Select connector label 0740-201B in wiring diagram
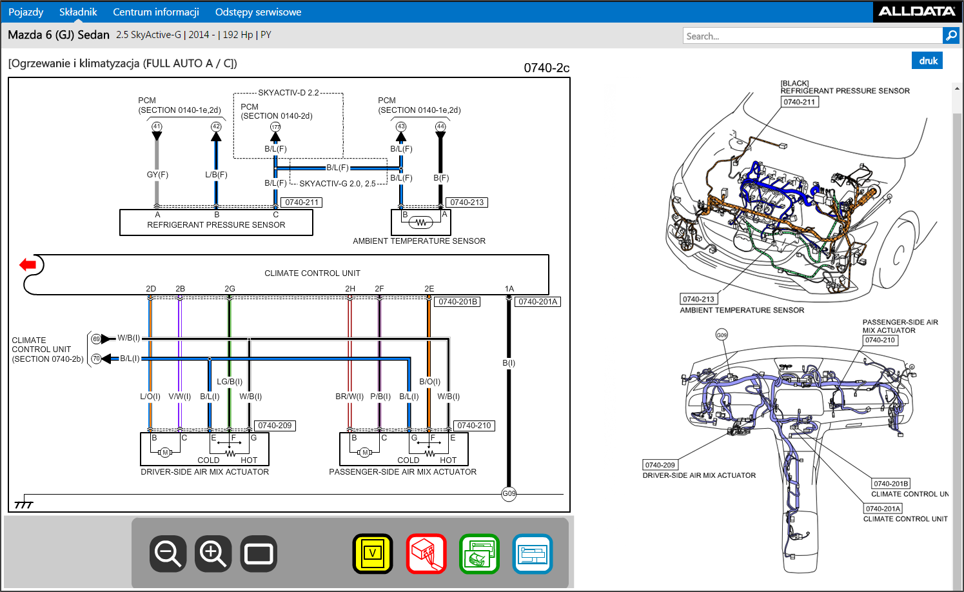Image resolution: width=964 pixels, height=592 pixels. click(458, 302)
